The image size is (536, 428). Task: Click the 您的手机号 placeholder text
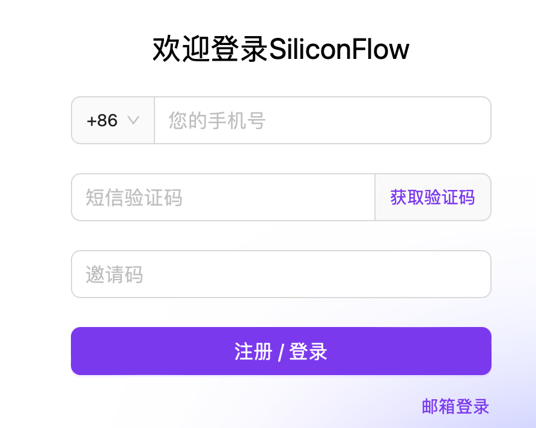tap(217, 120)
